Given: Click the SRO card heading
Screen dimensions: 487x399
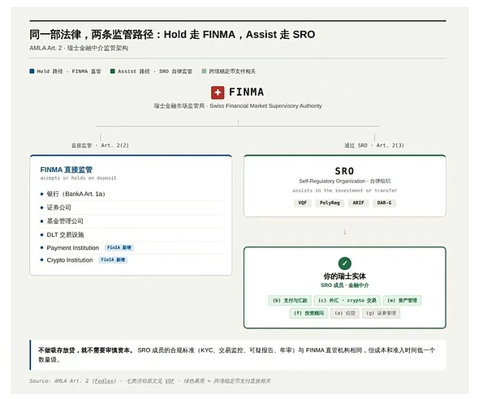Looking at the screenshot, I should tap(344, 171).
